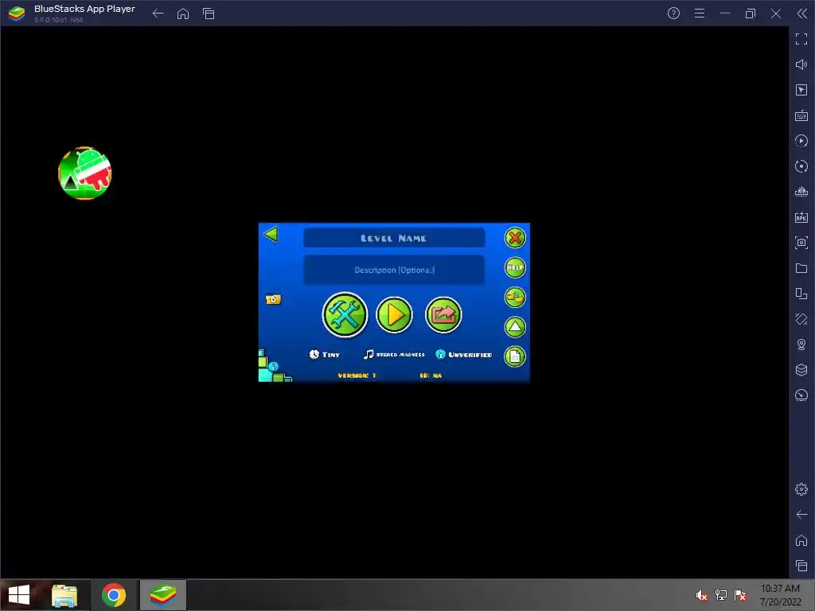Toggle BlueStacks full screen mode icon
The image size is (815, 611).
click(801, 39)
